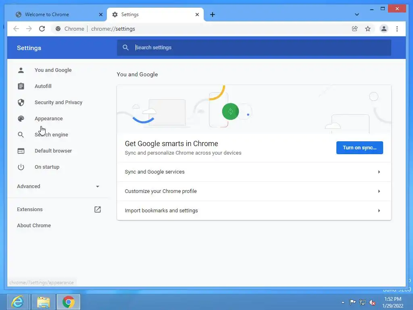Viewport: 413px width, 310px height.
Task: Open Chrome three-dot menu
Action: (397, 29)
